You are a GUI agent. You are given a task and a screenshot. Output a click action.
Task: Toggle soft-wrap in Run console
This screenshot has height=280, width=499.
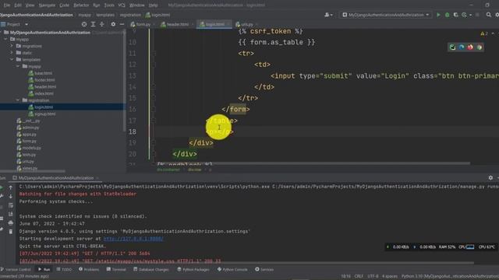tap(10, 205)
